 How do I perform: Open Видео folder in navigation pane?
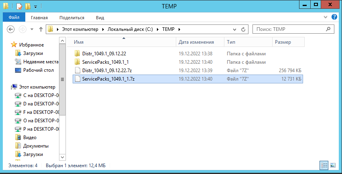point(30,138)
